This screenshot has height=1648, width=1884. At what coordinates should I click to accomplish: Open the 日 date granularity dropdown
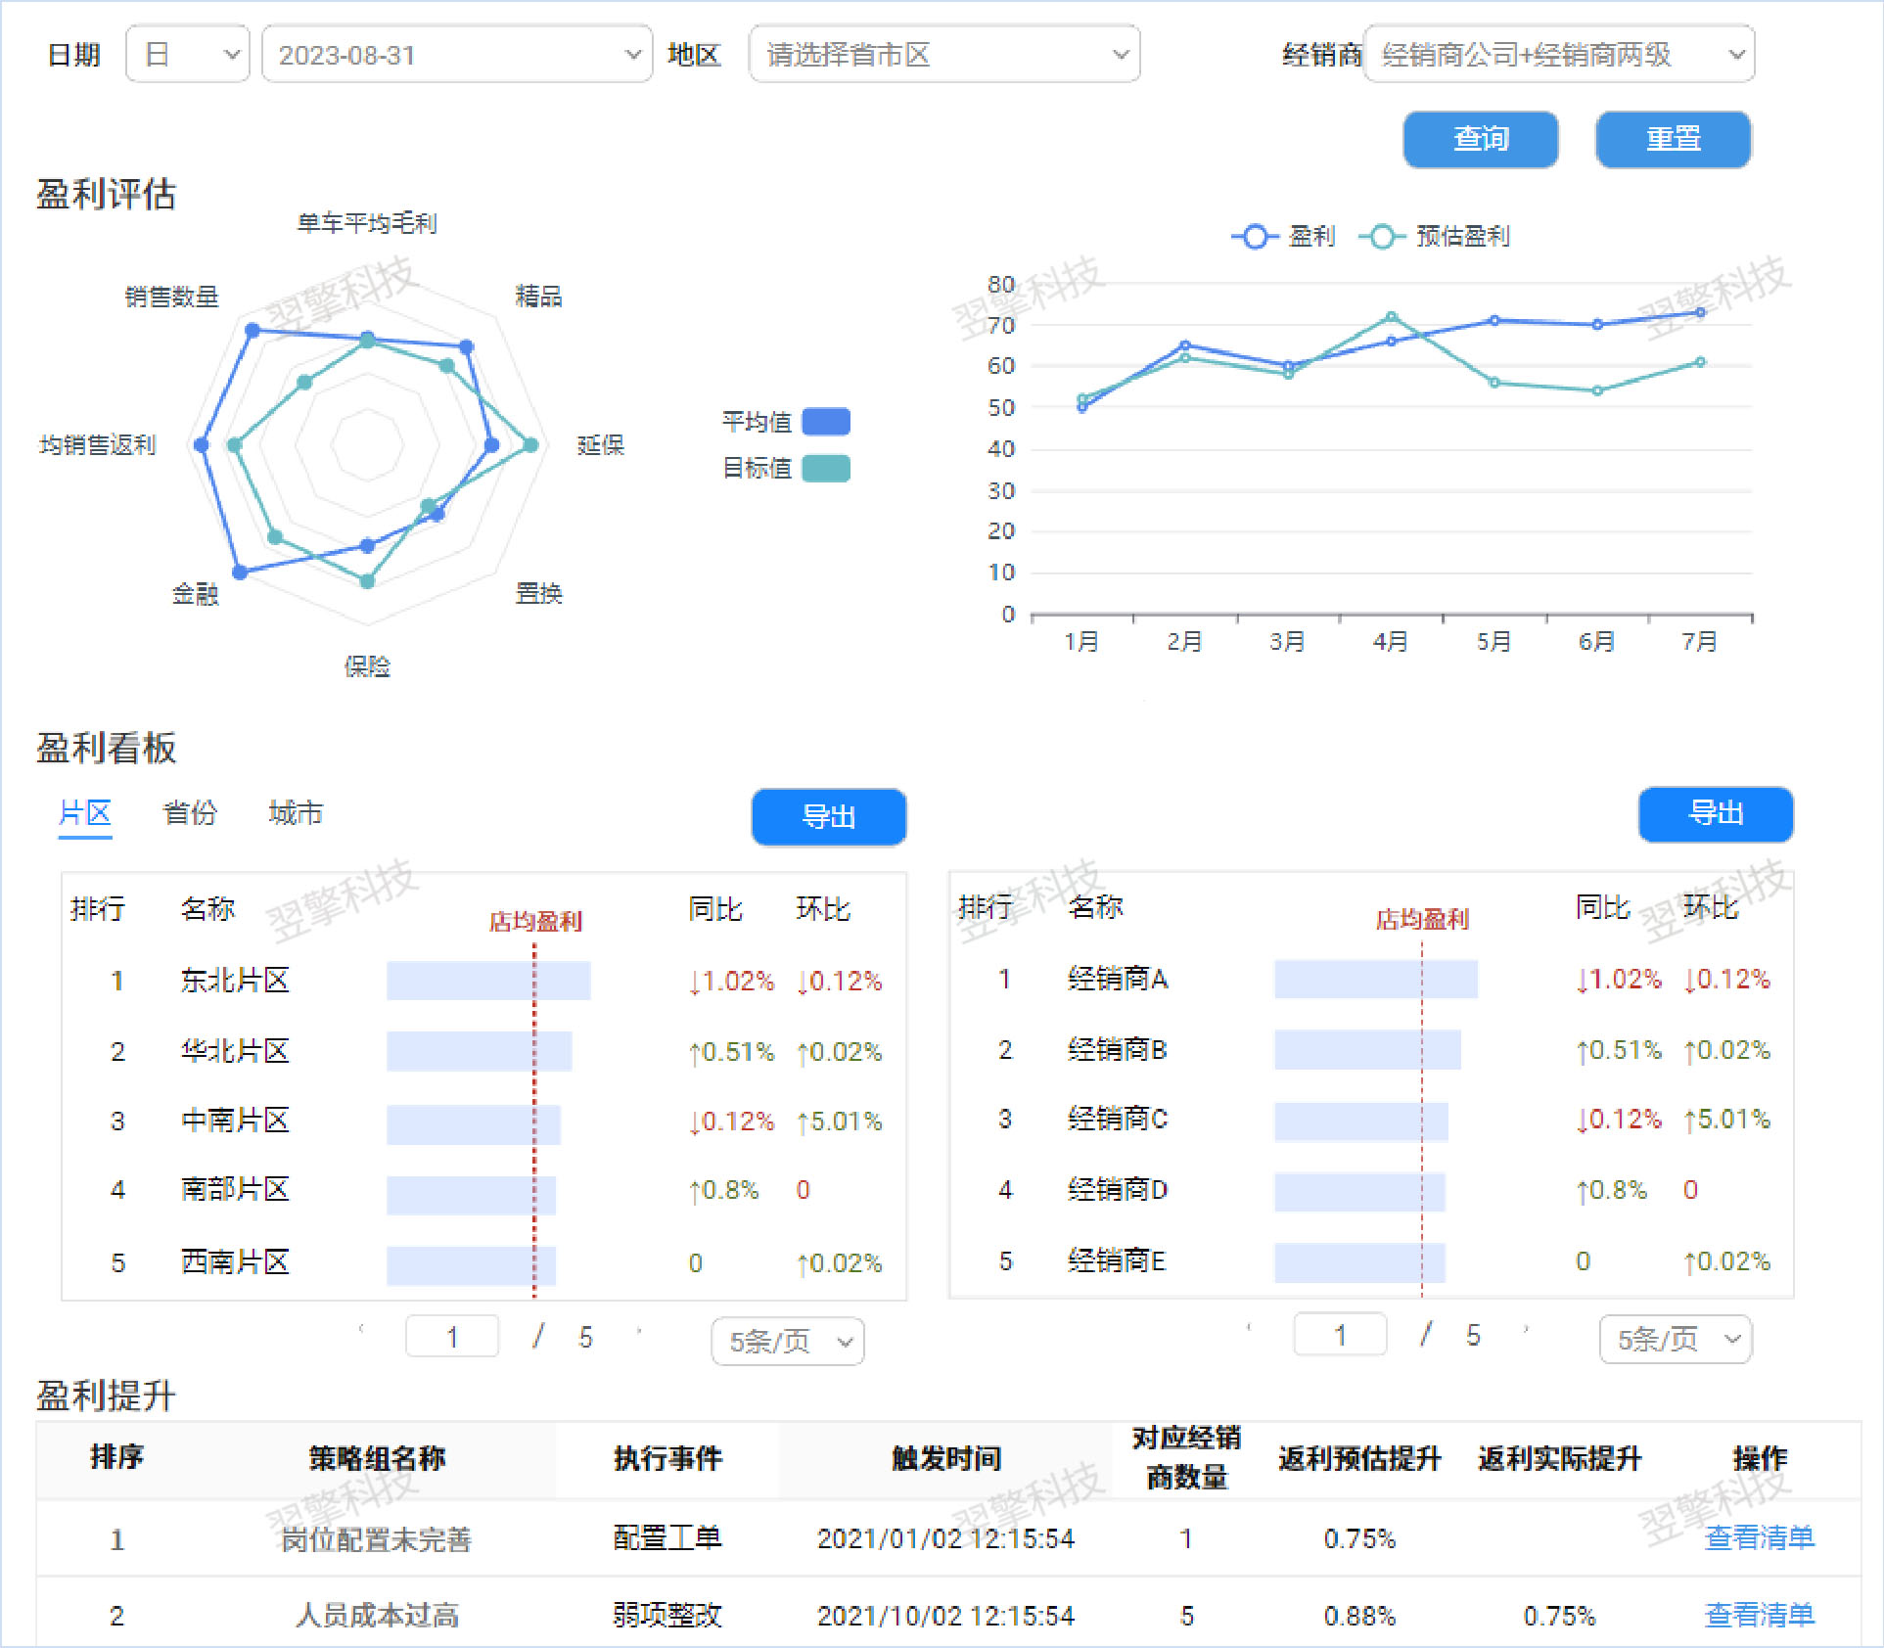coord(186,54)
